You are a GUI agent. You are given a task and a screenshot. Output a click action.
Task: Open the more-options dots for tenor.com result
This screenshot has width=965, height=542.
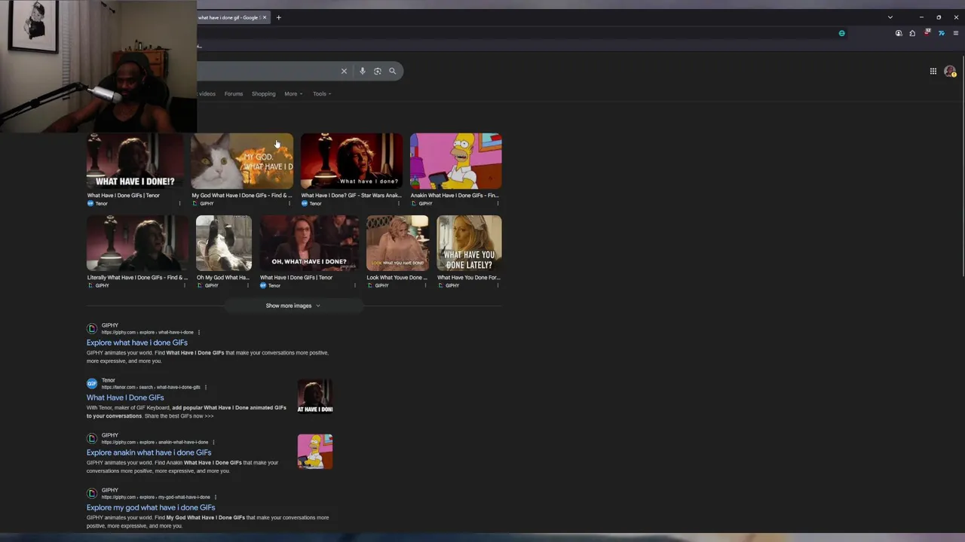tap(205, 387)
